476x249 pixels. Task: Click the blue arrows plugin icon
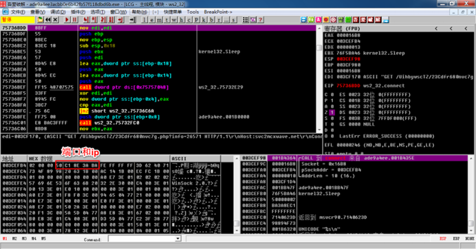303,20
